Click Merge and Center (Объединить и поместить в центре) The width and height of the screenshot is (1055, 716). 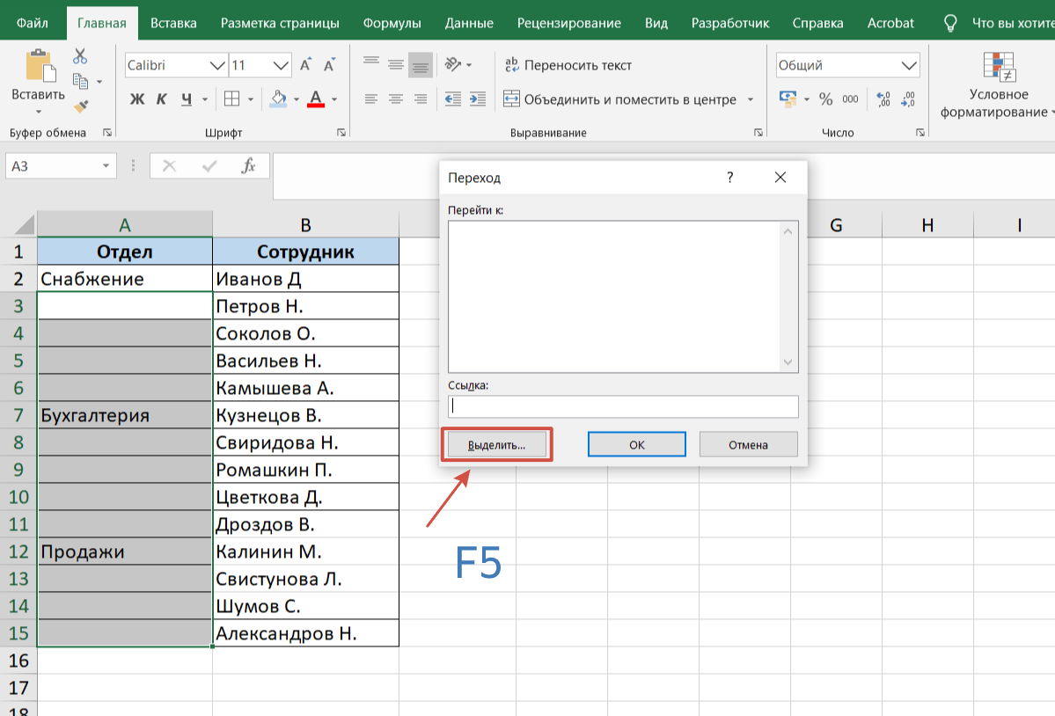tap(619, 99)
